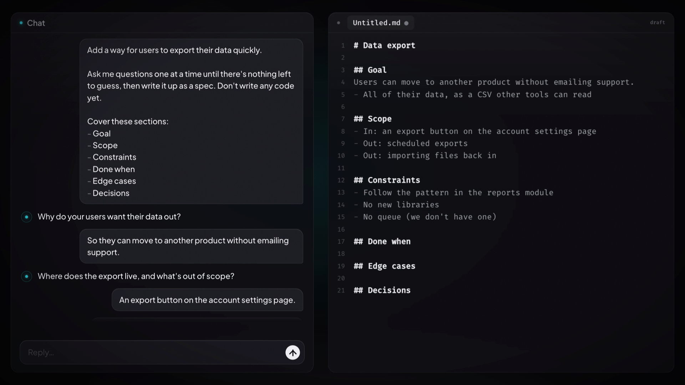This screenshot has width=685, height=385.
Task: Click the '## Scope' heading in editor
Action: point(372,119)
